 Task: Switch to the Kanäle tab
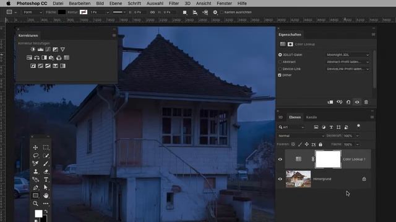pos(311,117)
